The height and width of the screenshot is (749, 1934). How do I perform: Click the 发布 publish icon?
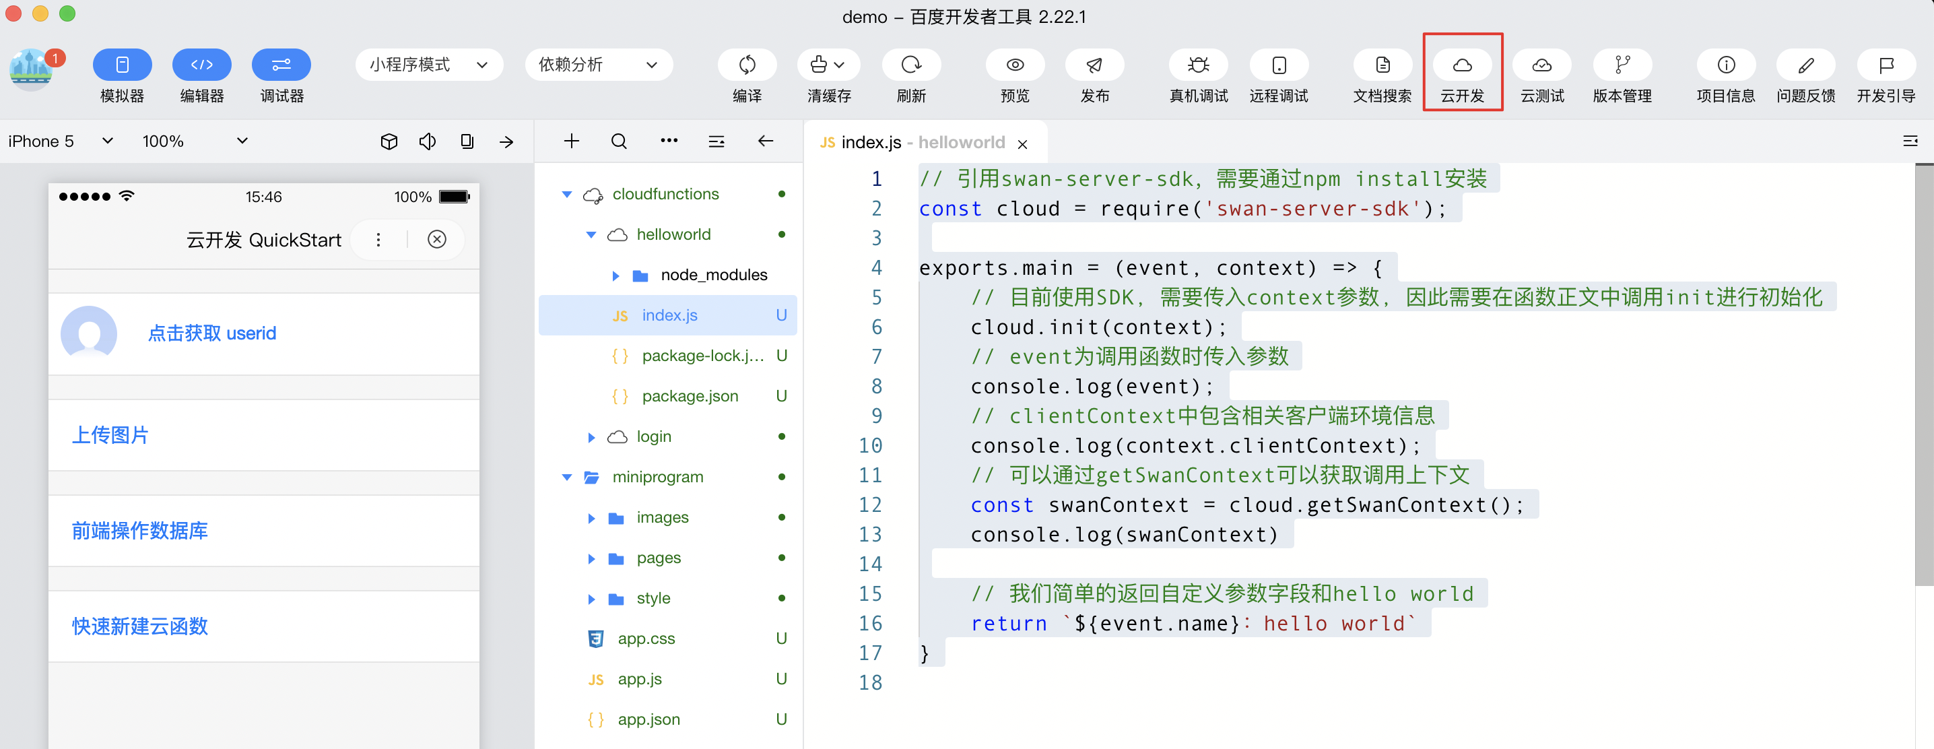tap(1094, 65)
